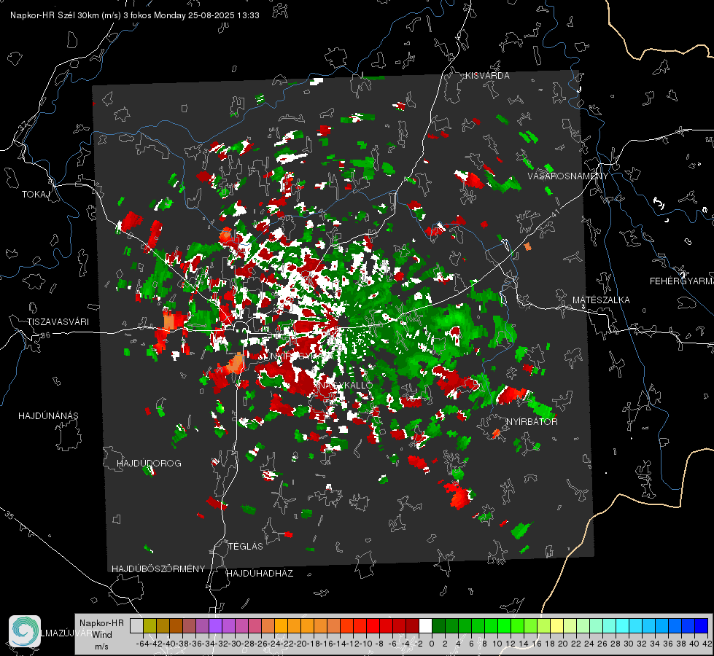Viewport: 714px width, 656px height.
Task: Pick the white swatch between -2 and 0
Action: click(x=425, y=625)
